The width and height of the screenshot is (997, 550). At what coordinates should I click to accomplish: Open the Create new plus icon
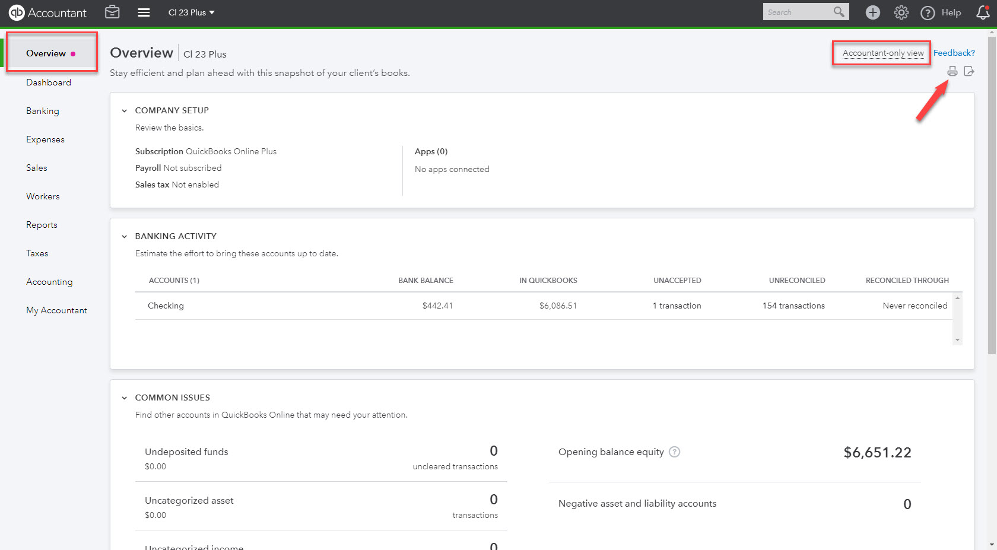872,12
